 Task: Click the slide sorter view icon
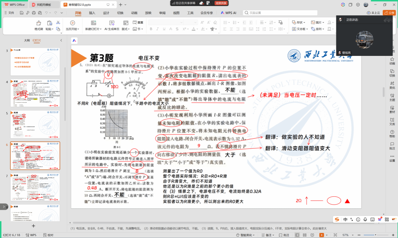click(305, 235)
